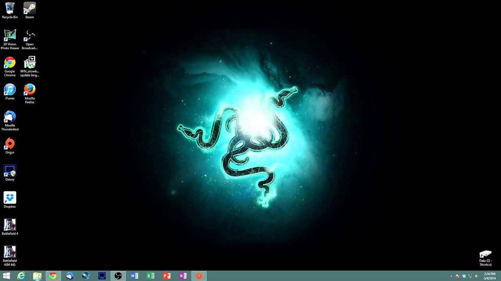
Task: Open Dxtory from the taskbar
Action: coord(102,276)
